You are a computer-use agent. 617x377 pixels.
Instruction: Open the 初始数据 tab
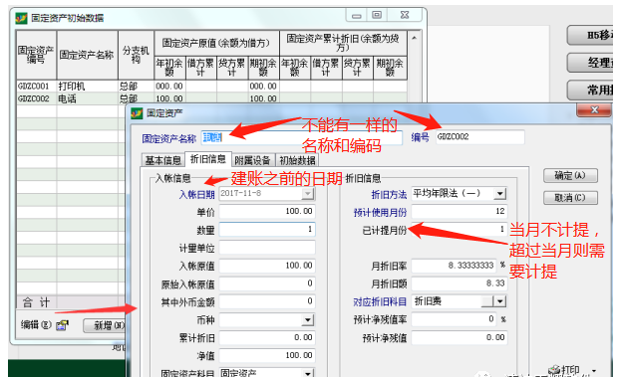click(297, 160)
